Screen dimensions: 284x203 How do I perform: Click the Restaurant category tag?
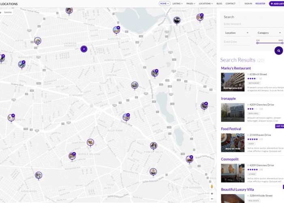254,83
